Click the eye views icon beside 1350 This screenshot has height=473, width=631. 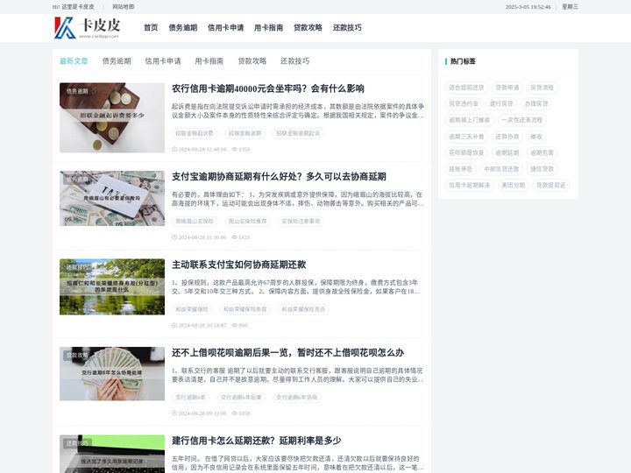coord(235,149)
